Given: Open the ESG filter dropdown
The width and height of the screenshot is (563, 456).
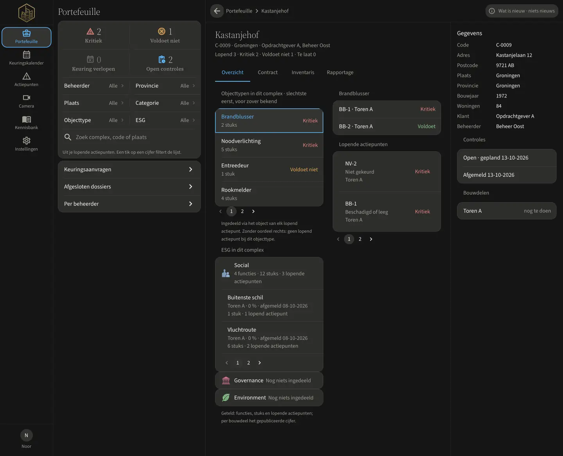Looking at the screenshot, I should 165,120.
